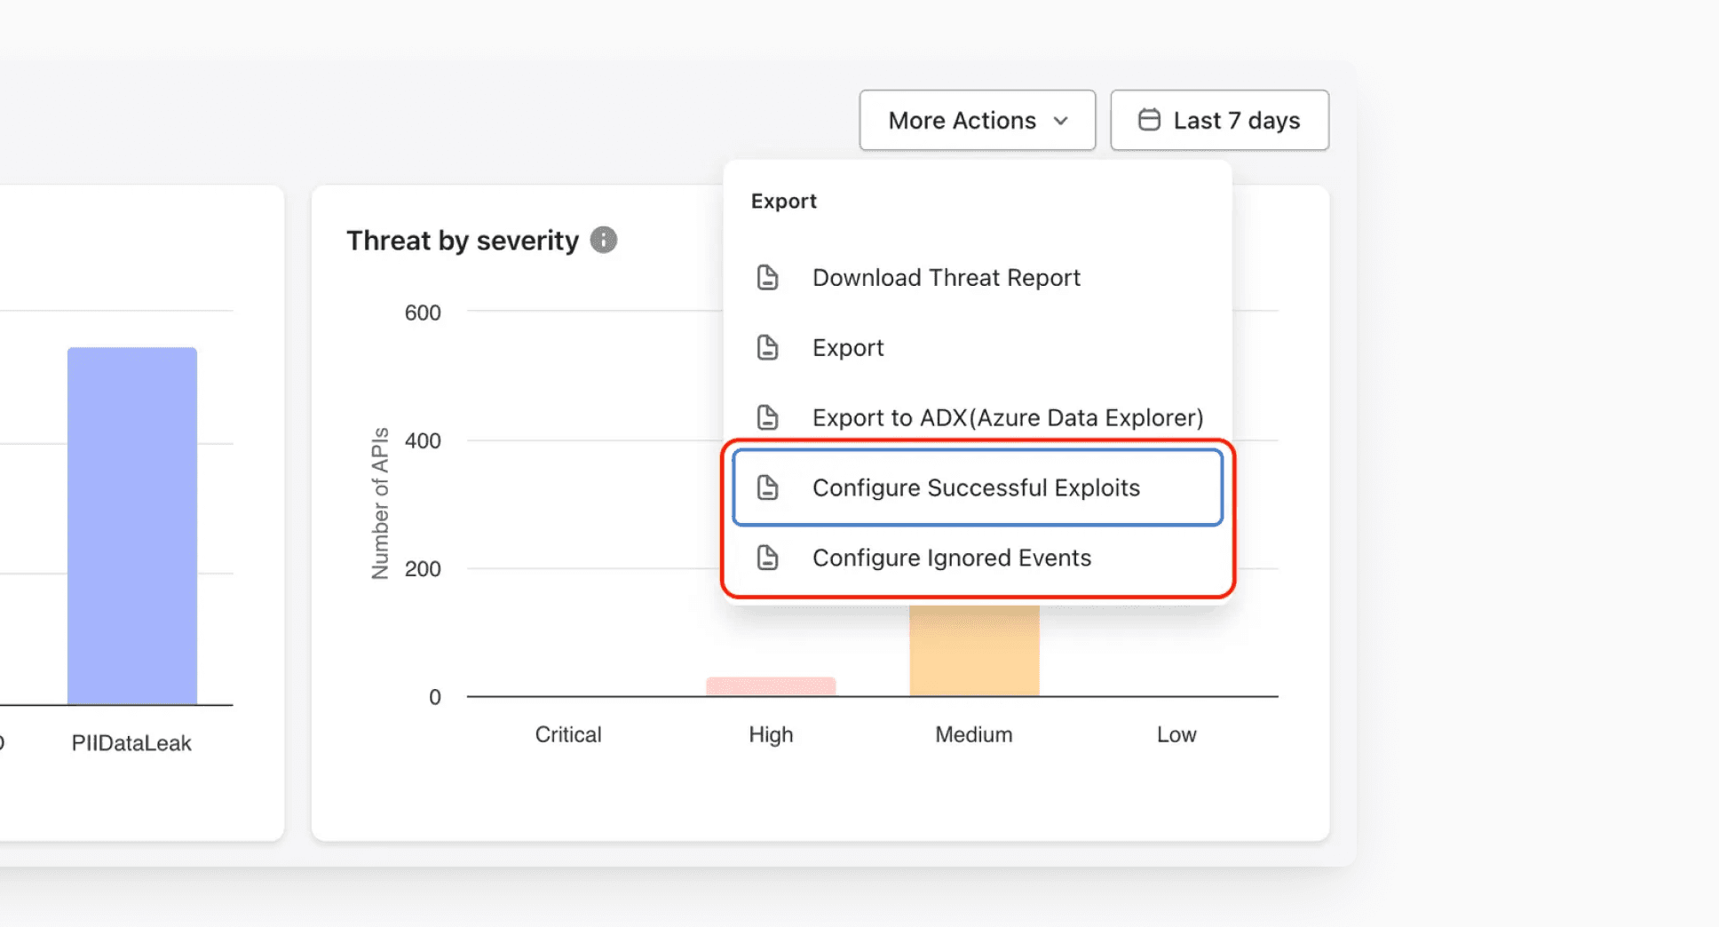The image size is (1719, 927).
Task: Click the document icon beside Download Threat Report
Action: pyautogui.click(x=767, y=278)
